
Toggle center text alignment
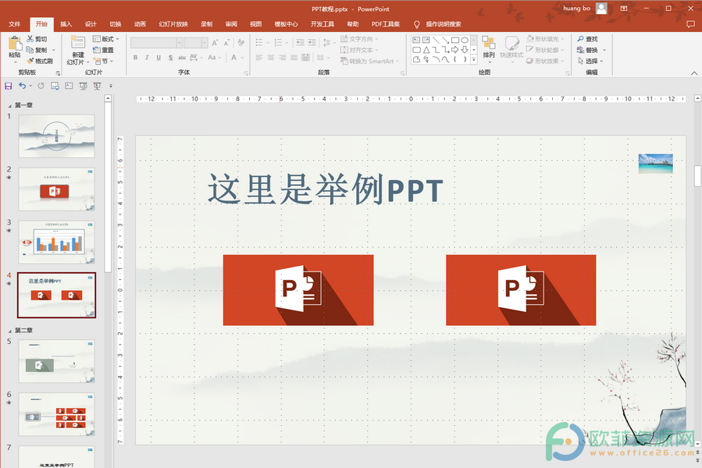pos(271,57)
